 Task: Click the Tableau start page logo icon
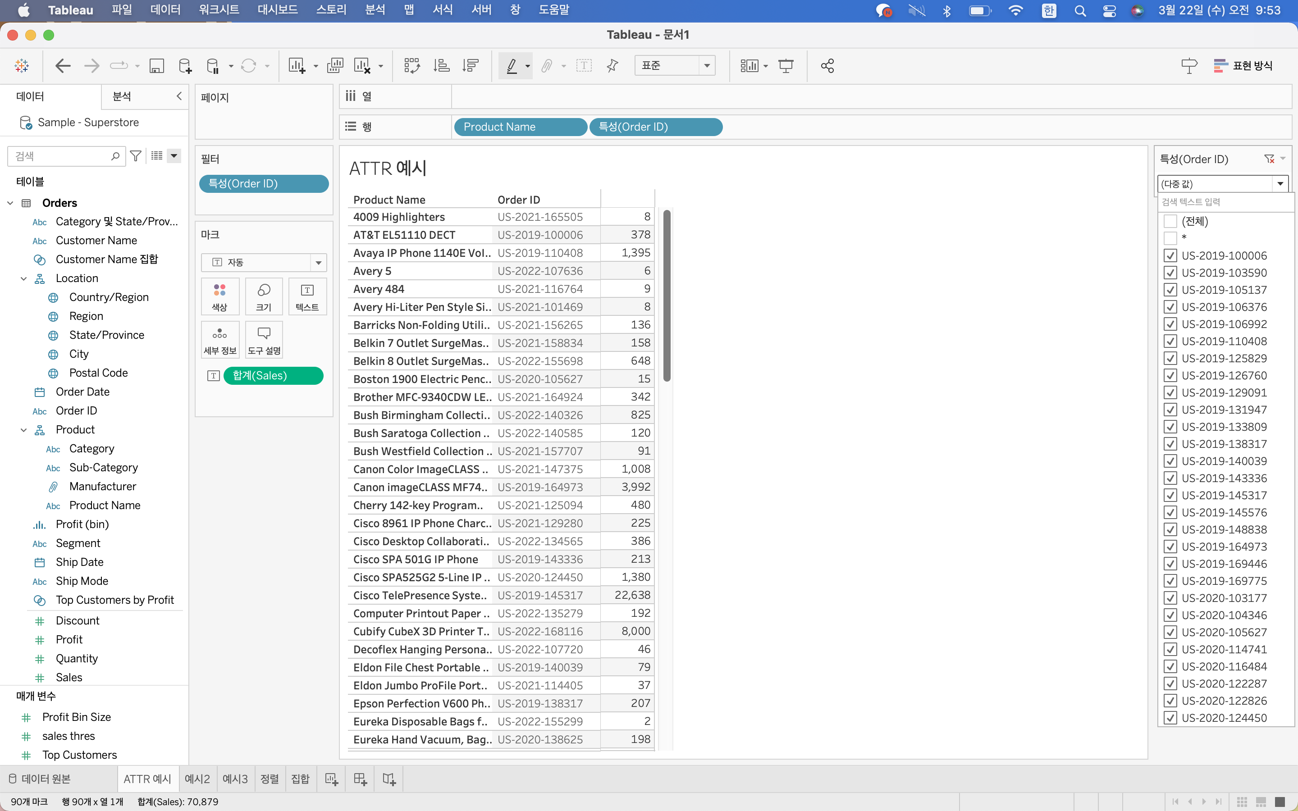(22, 65)
